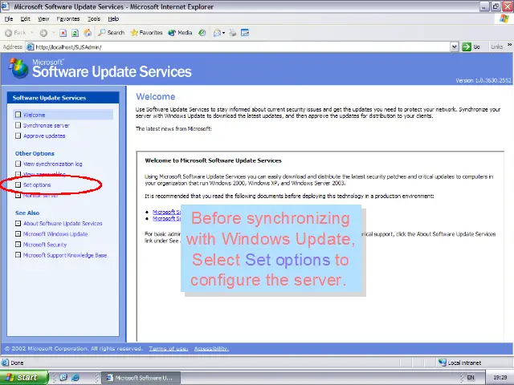This screenshot has height=385, width=514.
Task: Click the box icon beside Synchronize server
Action: click(18, 125)
